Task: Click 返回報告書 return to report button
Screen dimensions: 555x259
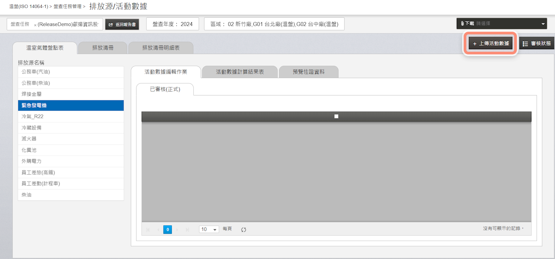Action: click(x=122, y=24)
